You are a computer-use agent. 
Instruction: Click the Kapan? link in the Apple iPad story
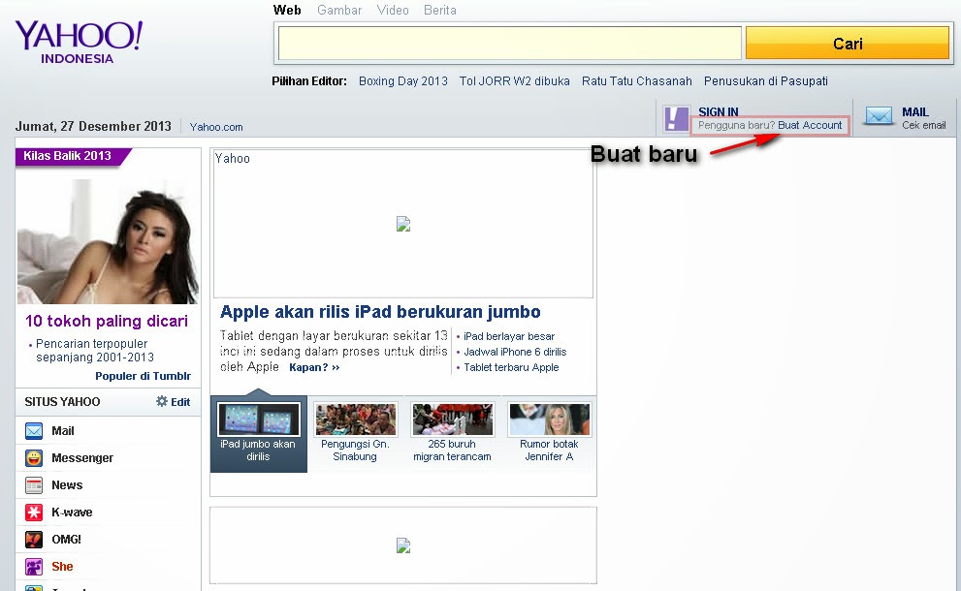click(307, 367)
